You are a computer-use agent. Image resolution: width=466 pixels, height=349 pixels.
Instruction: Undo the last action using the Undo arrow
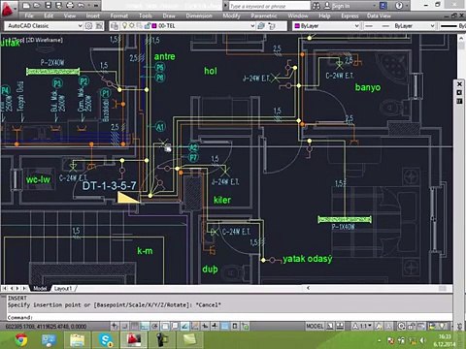(x=81, y=6)
